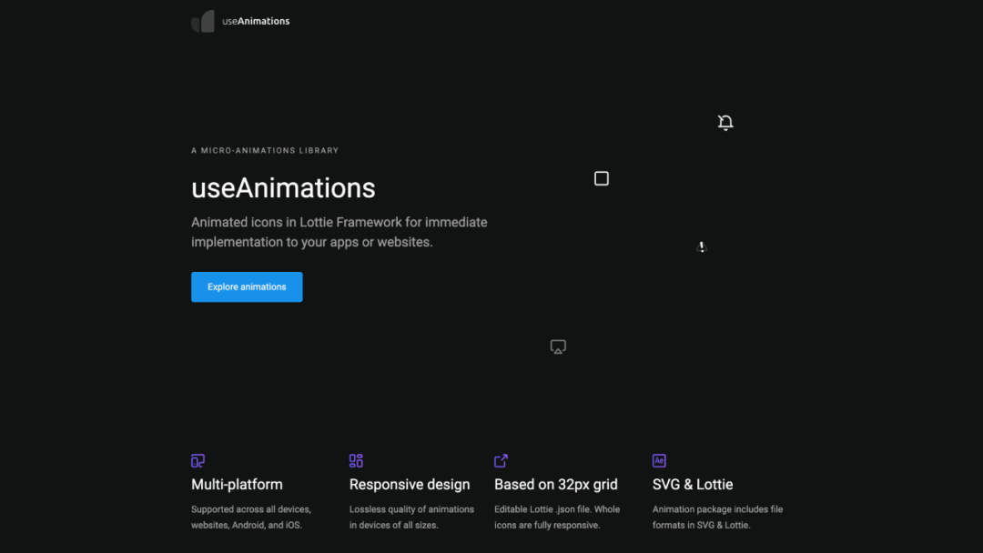Select the Responsive design heading
The width and height of the screenshot is (983, 553).
click(410, 484)
